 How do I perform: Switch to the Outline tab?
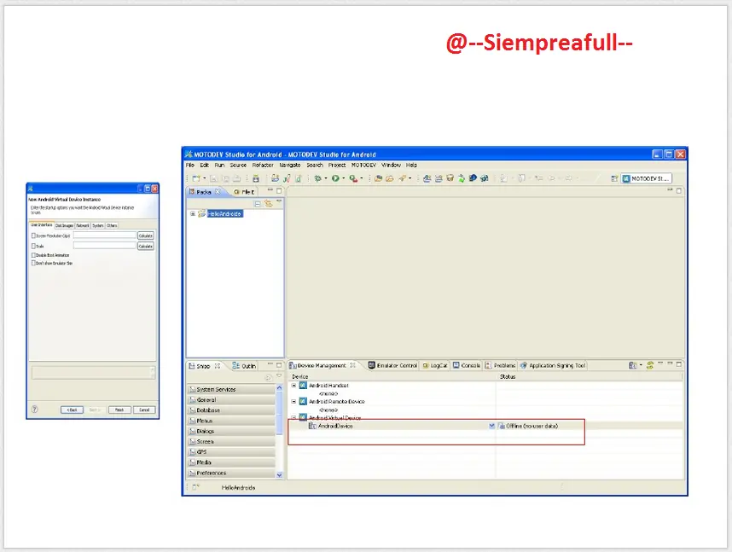(x=244, y=366)
